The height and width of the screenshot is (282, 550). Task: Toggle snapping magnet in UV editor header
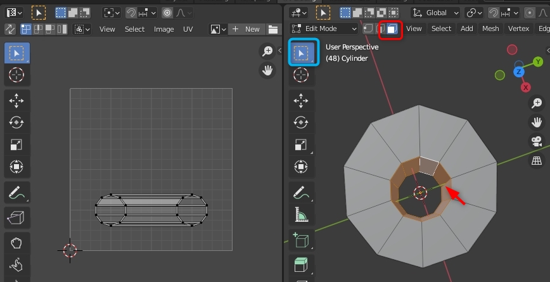pos(131,13)
